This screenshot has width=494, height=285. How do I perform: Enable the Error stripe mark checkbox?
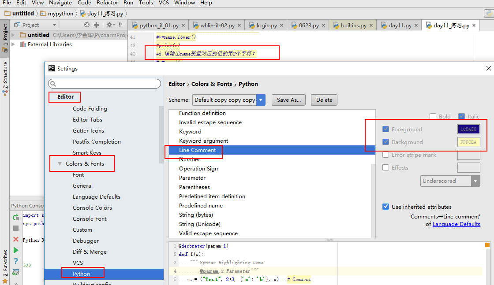(385, 155)
